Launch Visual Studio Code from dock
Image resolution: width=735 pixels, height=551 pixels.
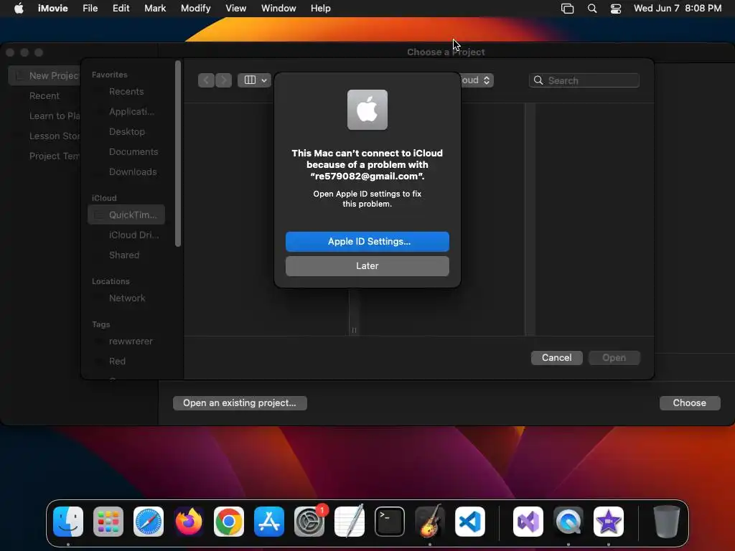pos(470,521)
